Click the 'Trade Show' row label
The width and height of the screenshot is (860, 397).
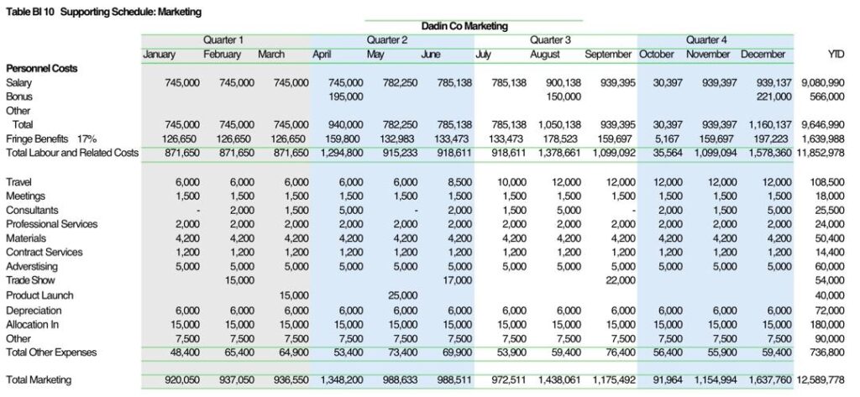30,280
